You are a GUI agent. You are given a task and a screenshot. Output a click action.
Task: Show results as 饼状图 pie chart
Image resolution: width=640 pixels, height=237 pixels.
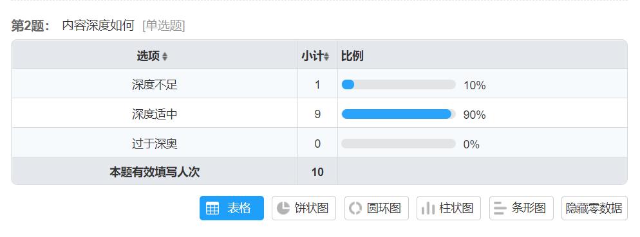[304, 208]
